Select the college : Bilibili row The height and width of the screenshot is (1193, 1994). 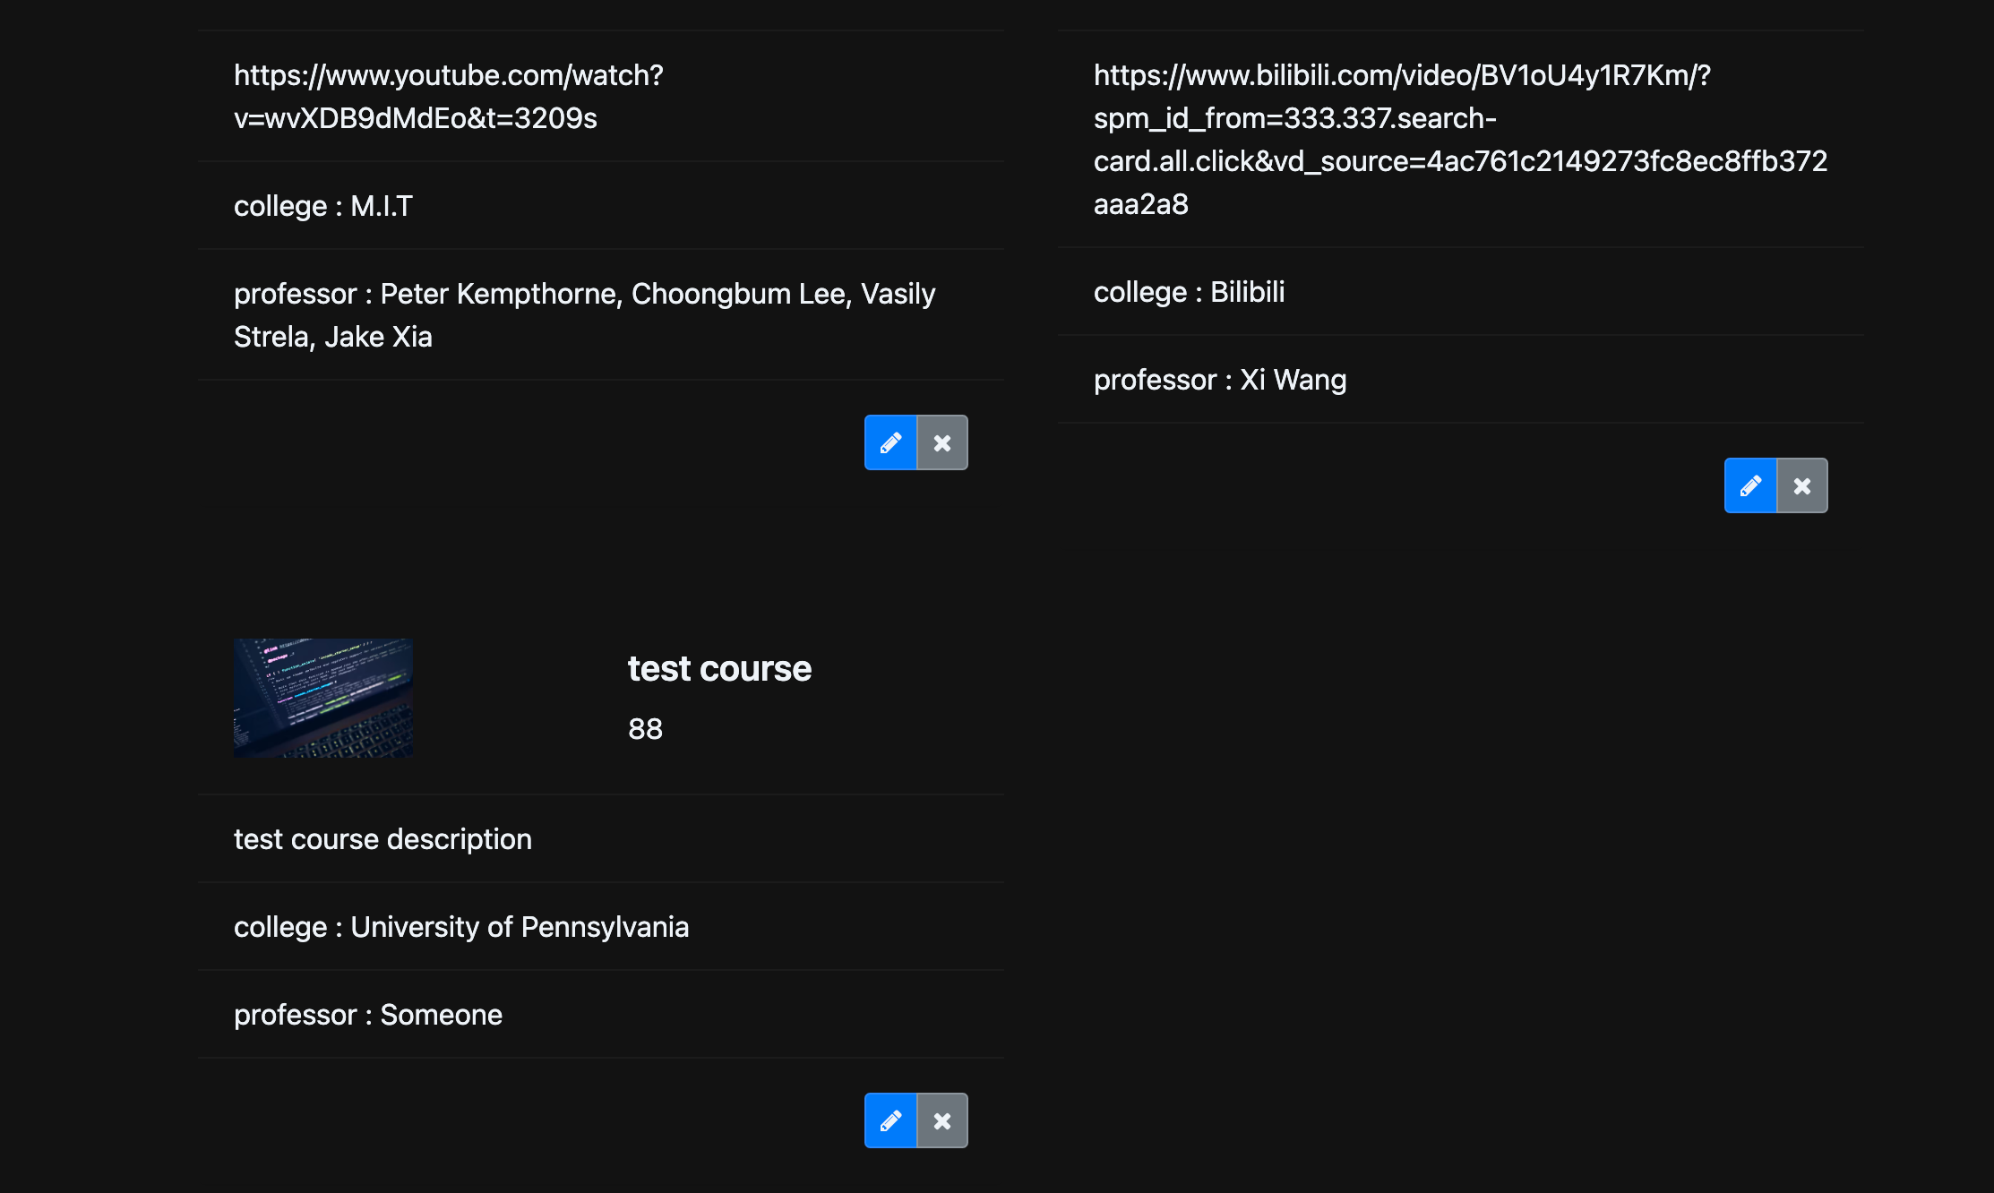pos(1460,291)
